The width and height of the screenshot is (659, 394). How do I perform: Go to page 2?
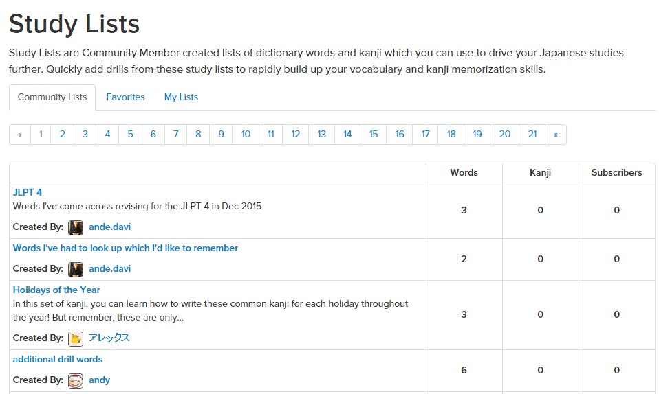(x=62, y=135)
